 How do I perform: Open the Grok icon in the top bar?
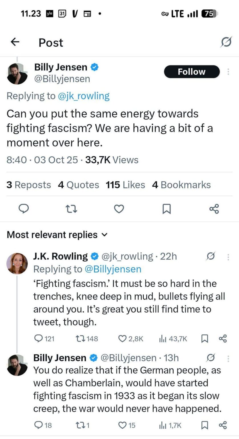[x=226, y=42]
